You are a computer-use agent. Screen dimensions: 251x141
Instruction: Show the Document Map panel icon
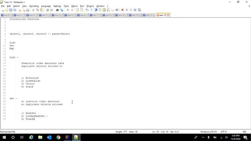coord(104,10)
